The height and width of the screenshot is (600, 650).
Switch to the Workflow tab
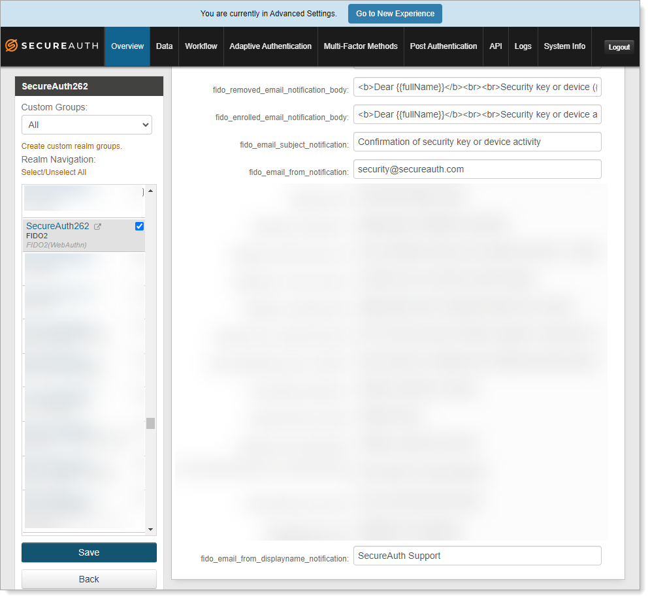tap(201, 46)
